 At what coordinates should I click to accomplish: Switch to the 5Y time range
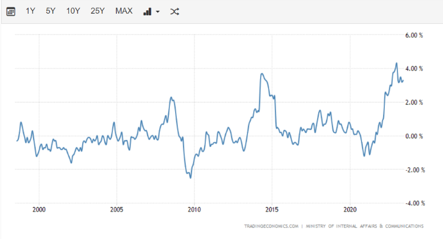51,11
